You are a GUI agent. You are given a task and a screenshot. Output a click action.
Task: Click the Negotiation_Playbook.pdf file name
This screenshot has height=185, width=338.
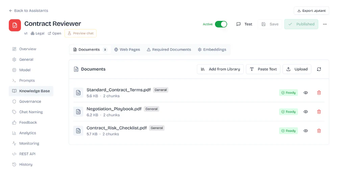pos(114,109)
